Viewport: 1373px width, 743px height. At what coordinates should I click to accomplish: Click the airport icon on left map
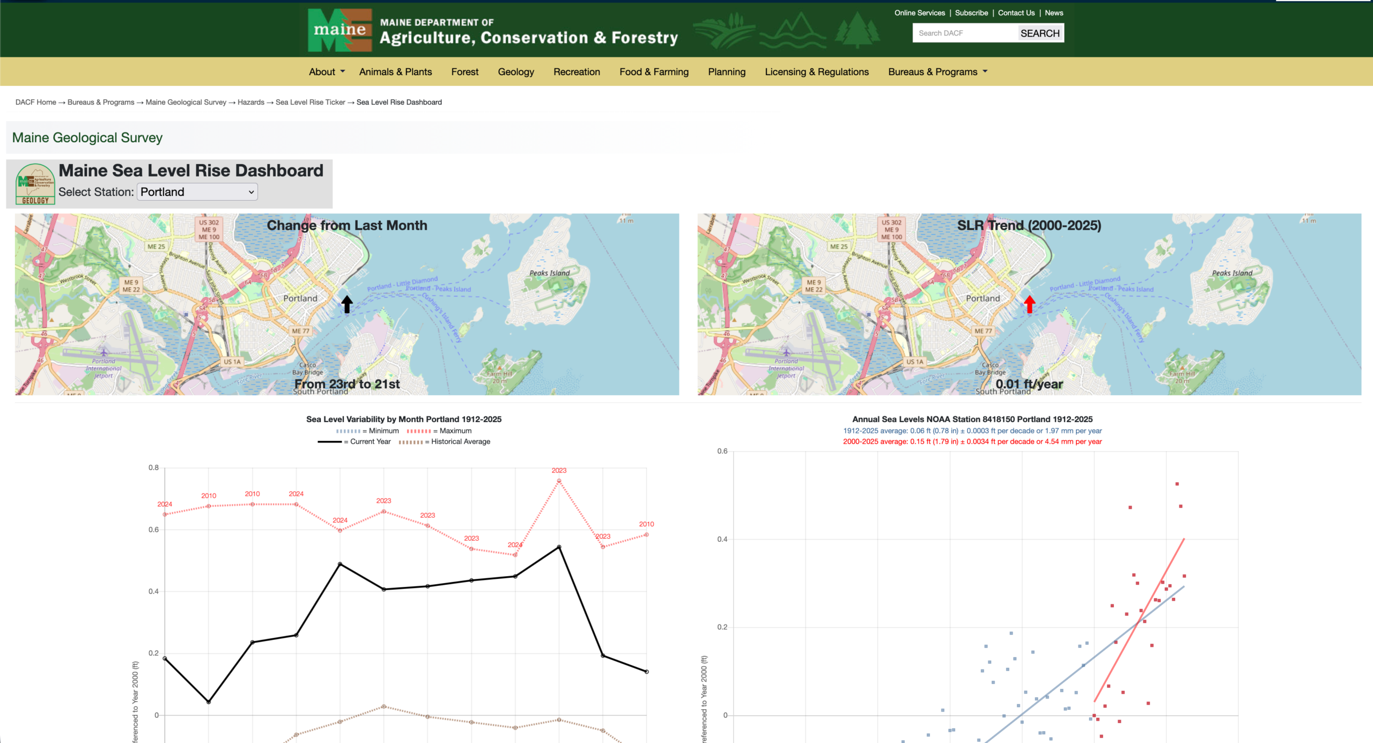pos(104,352)
